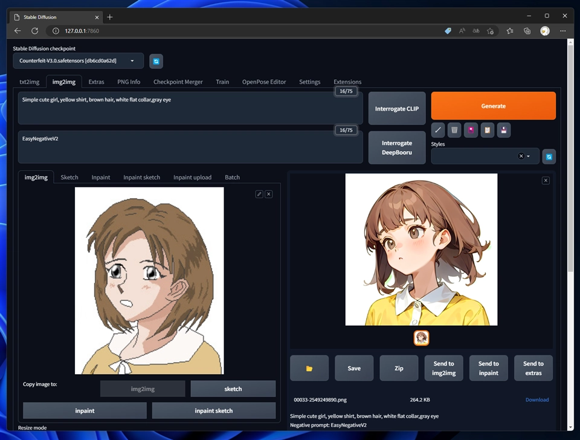Open the browser favorites list
580x440 pixels.
coord(510,31)
